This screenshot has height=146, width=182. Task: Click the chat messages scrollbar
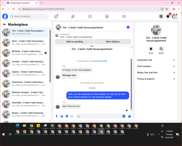click(131, 84)
